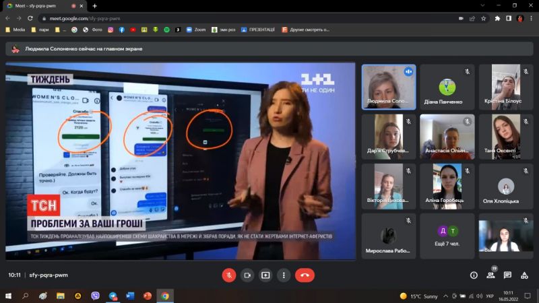Open the Chrome profile avatar
This screenshot has width=539, height=303.
tap(520, 19)
